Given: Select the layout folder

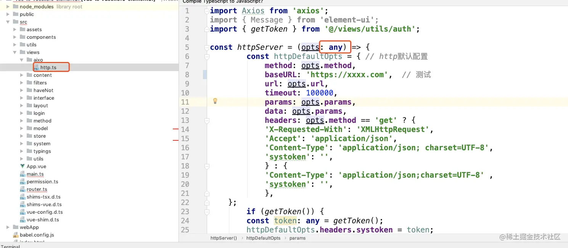Looking at the screenshot, I should click(x=41, y=105).
